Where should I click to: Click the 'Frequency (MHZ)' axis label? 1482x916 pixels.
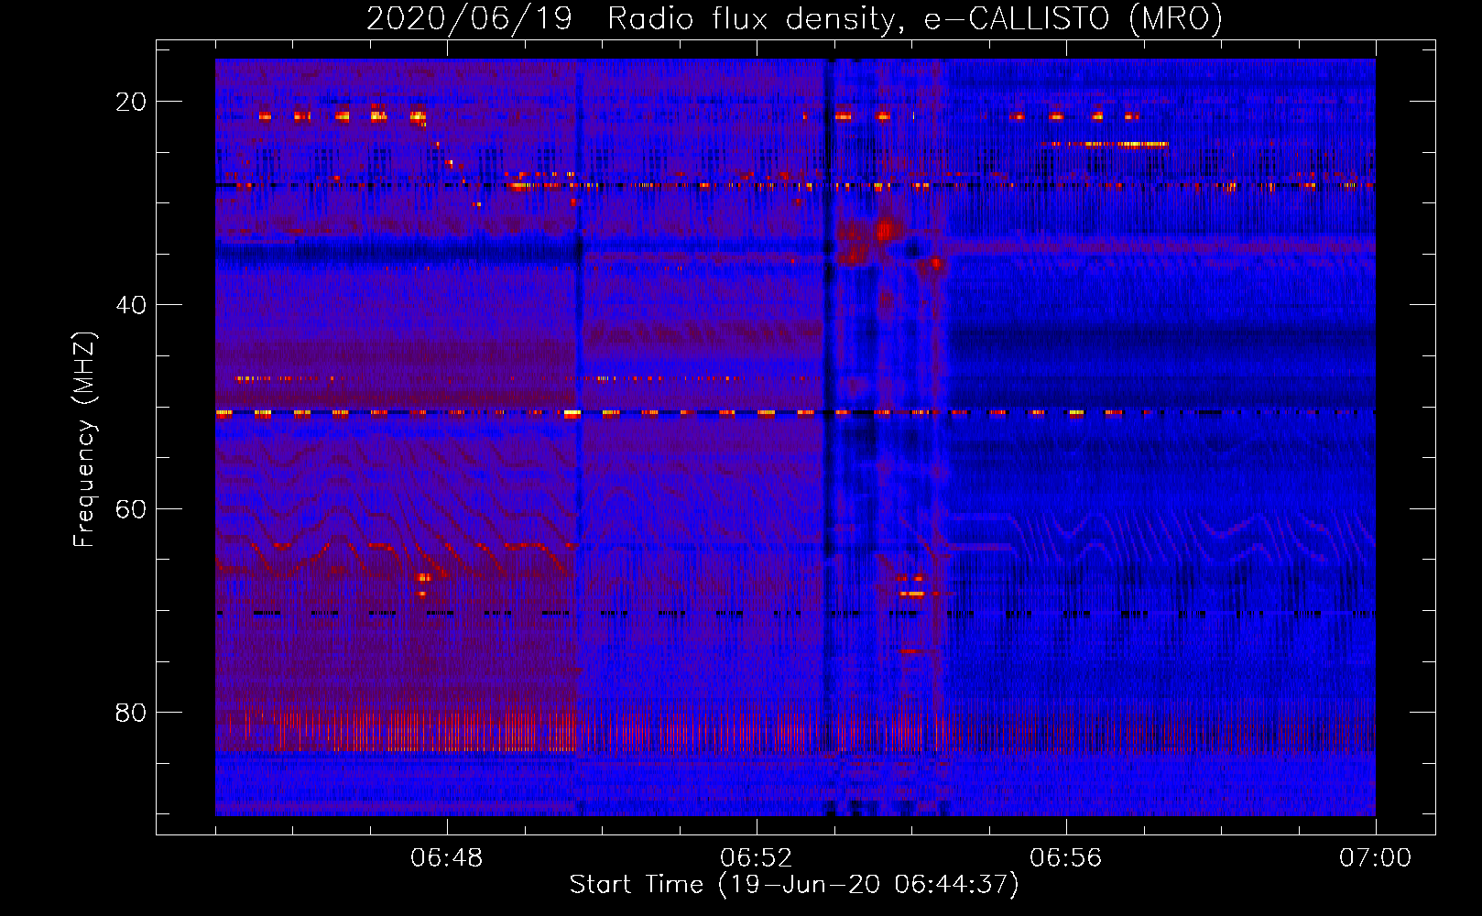point(84,440)
